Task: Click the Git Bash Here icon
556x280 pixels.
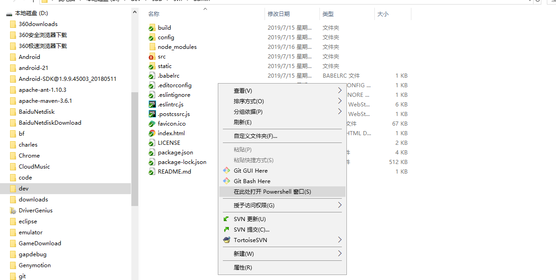Action: click(x=226, y=181)
